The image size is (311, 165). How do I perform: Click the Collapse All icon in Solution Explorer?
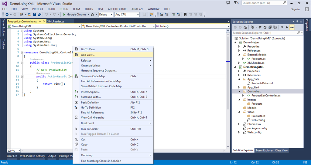270,27
